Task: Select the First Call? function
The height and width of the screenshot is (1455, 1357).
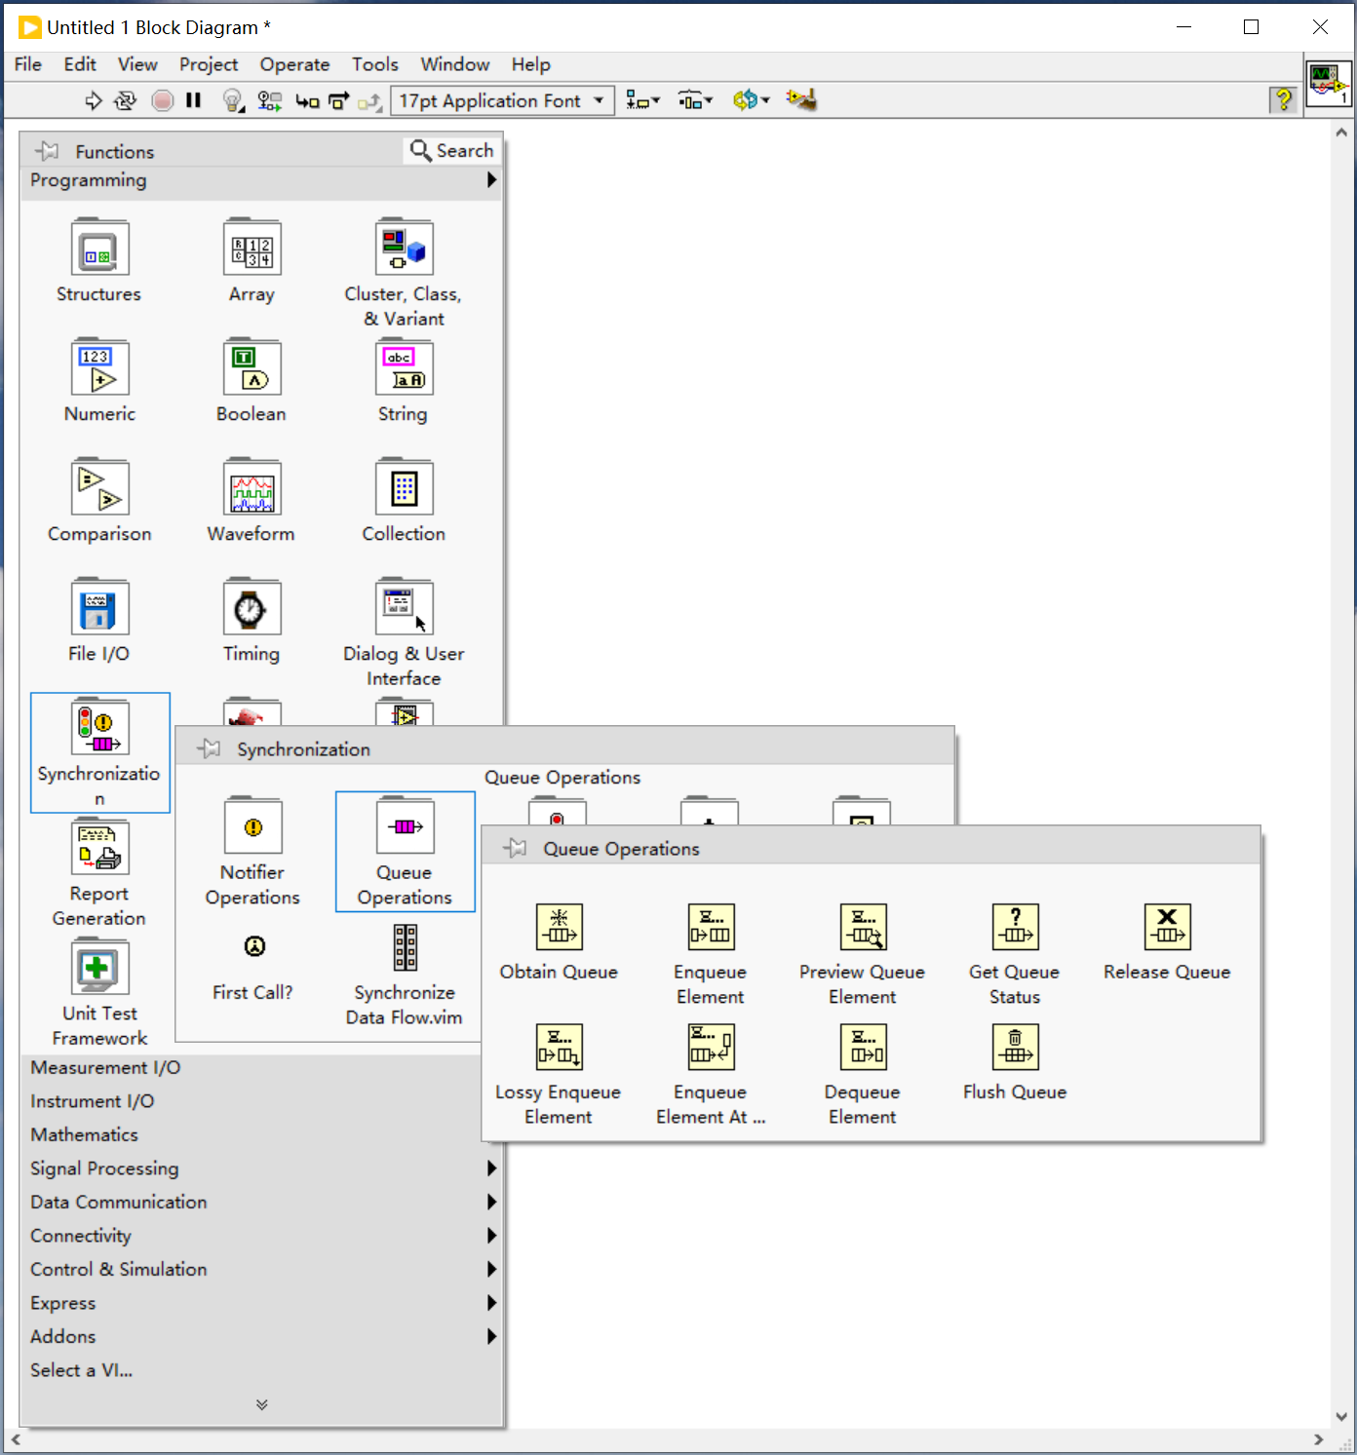Action: click(252, 965)
